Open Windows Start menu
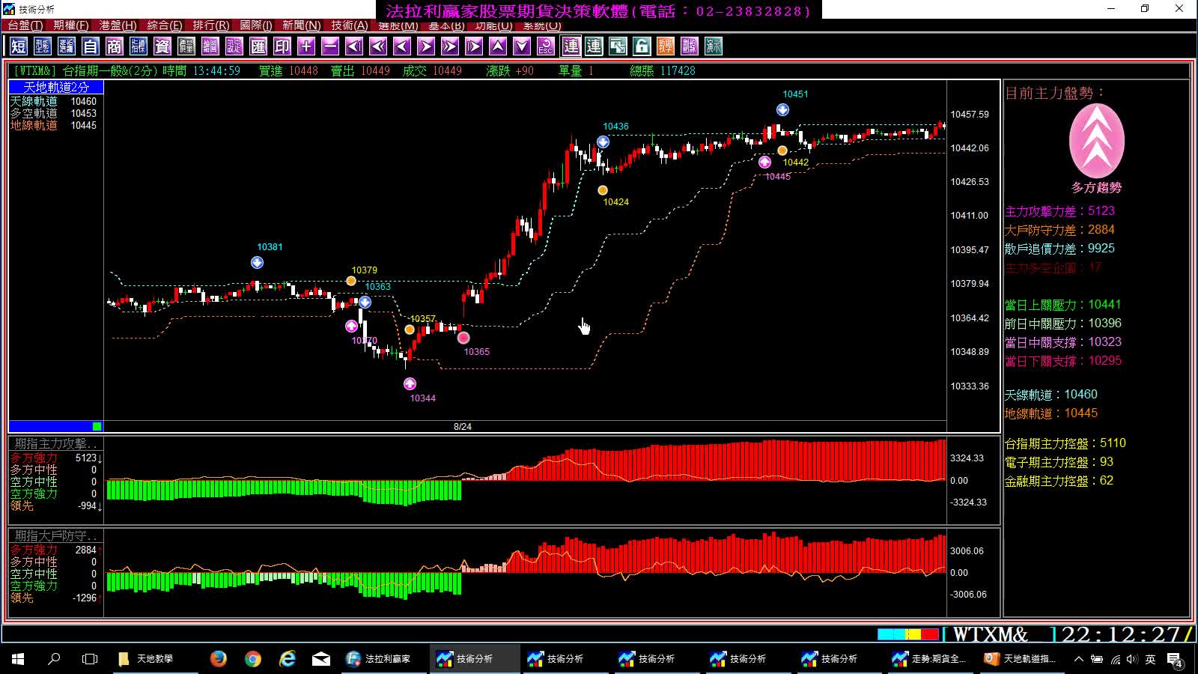Screen dimensions: 1198x674 click(x=18, y=659)
